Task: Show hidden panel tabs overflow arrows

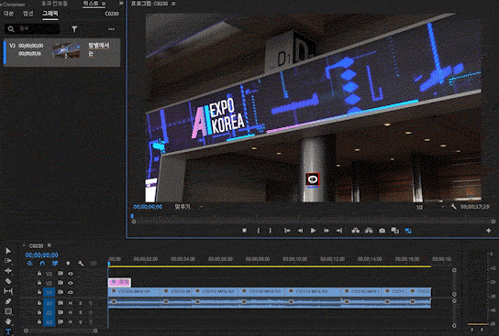Action: 121,3
